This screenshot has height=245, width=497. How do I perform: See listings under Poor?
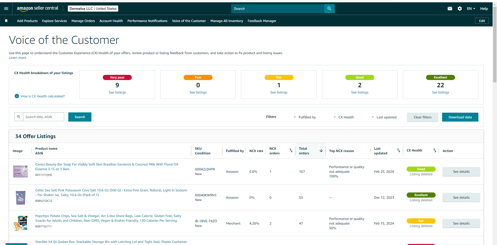(x=198, y=92)
